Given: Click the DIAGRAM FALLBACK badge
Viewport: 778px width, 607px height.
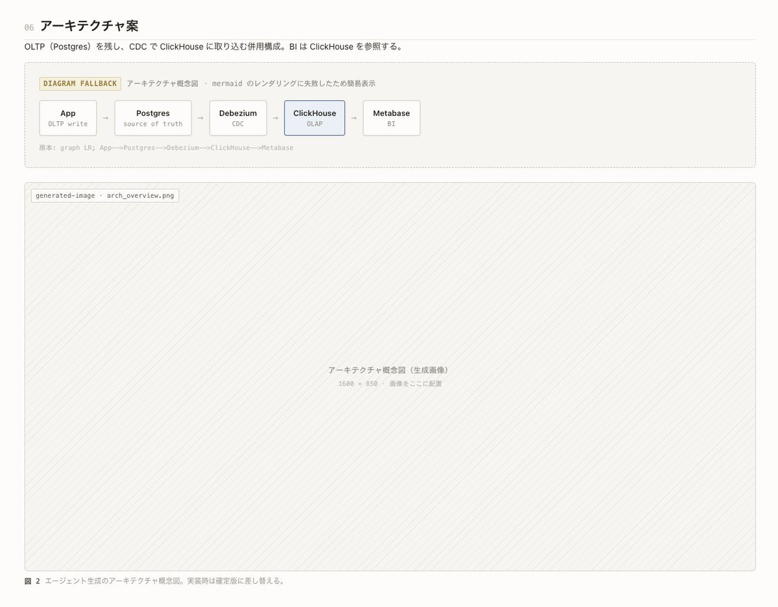Looking at the screenshot, I should 80,84.
